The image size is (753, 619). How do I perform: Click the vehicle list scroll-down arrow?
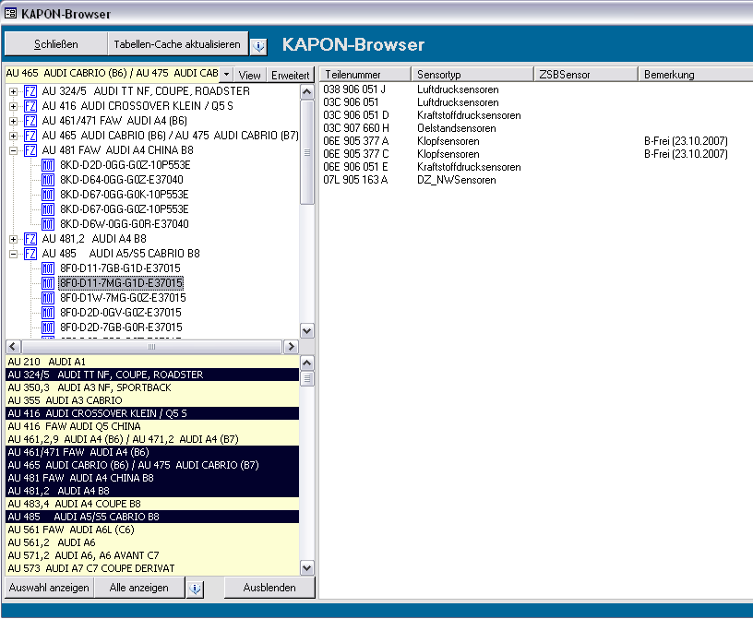pos(307,568)
